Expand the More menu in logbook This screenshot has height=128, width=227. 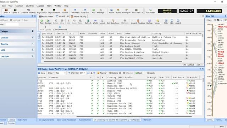click(158, 22)
